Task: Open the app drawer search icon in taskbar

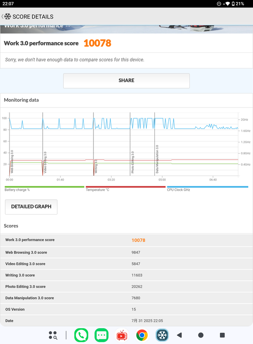Action: (x=53, y=335)
